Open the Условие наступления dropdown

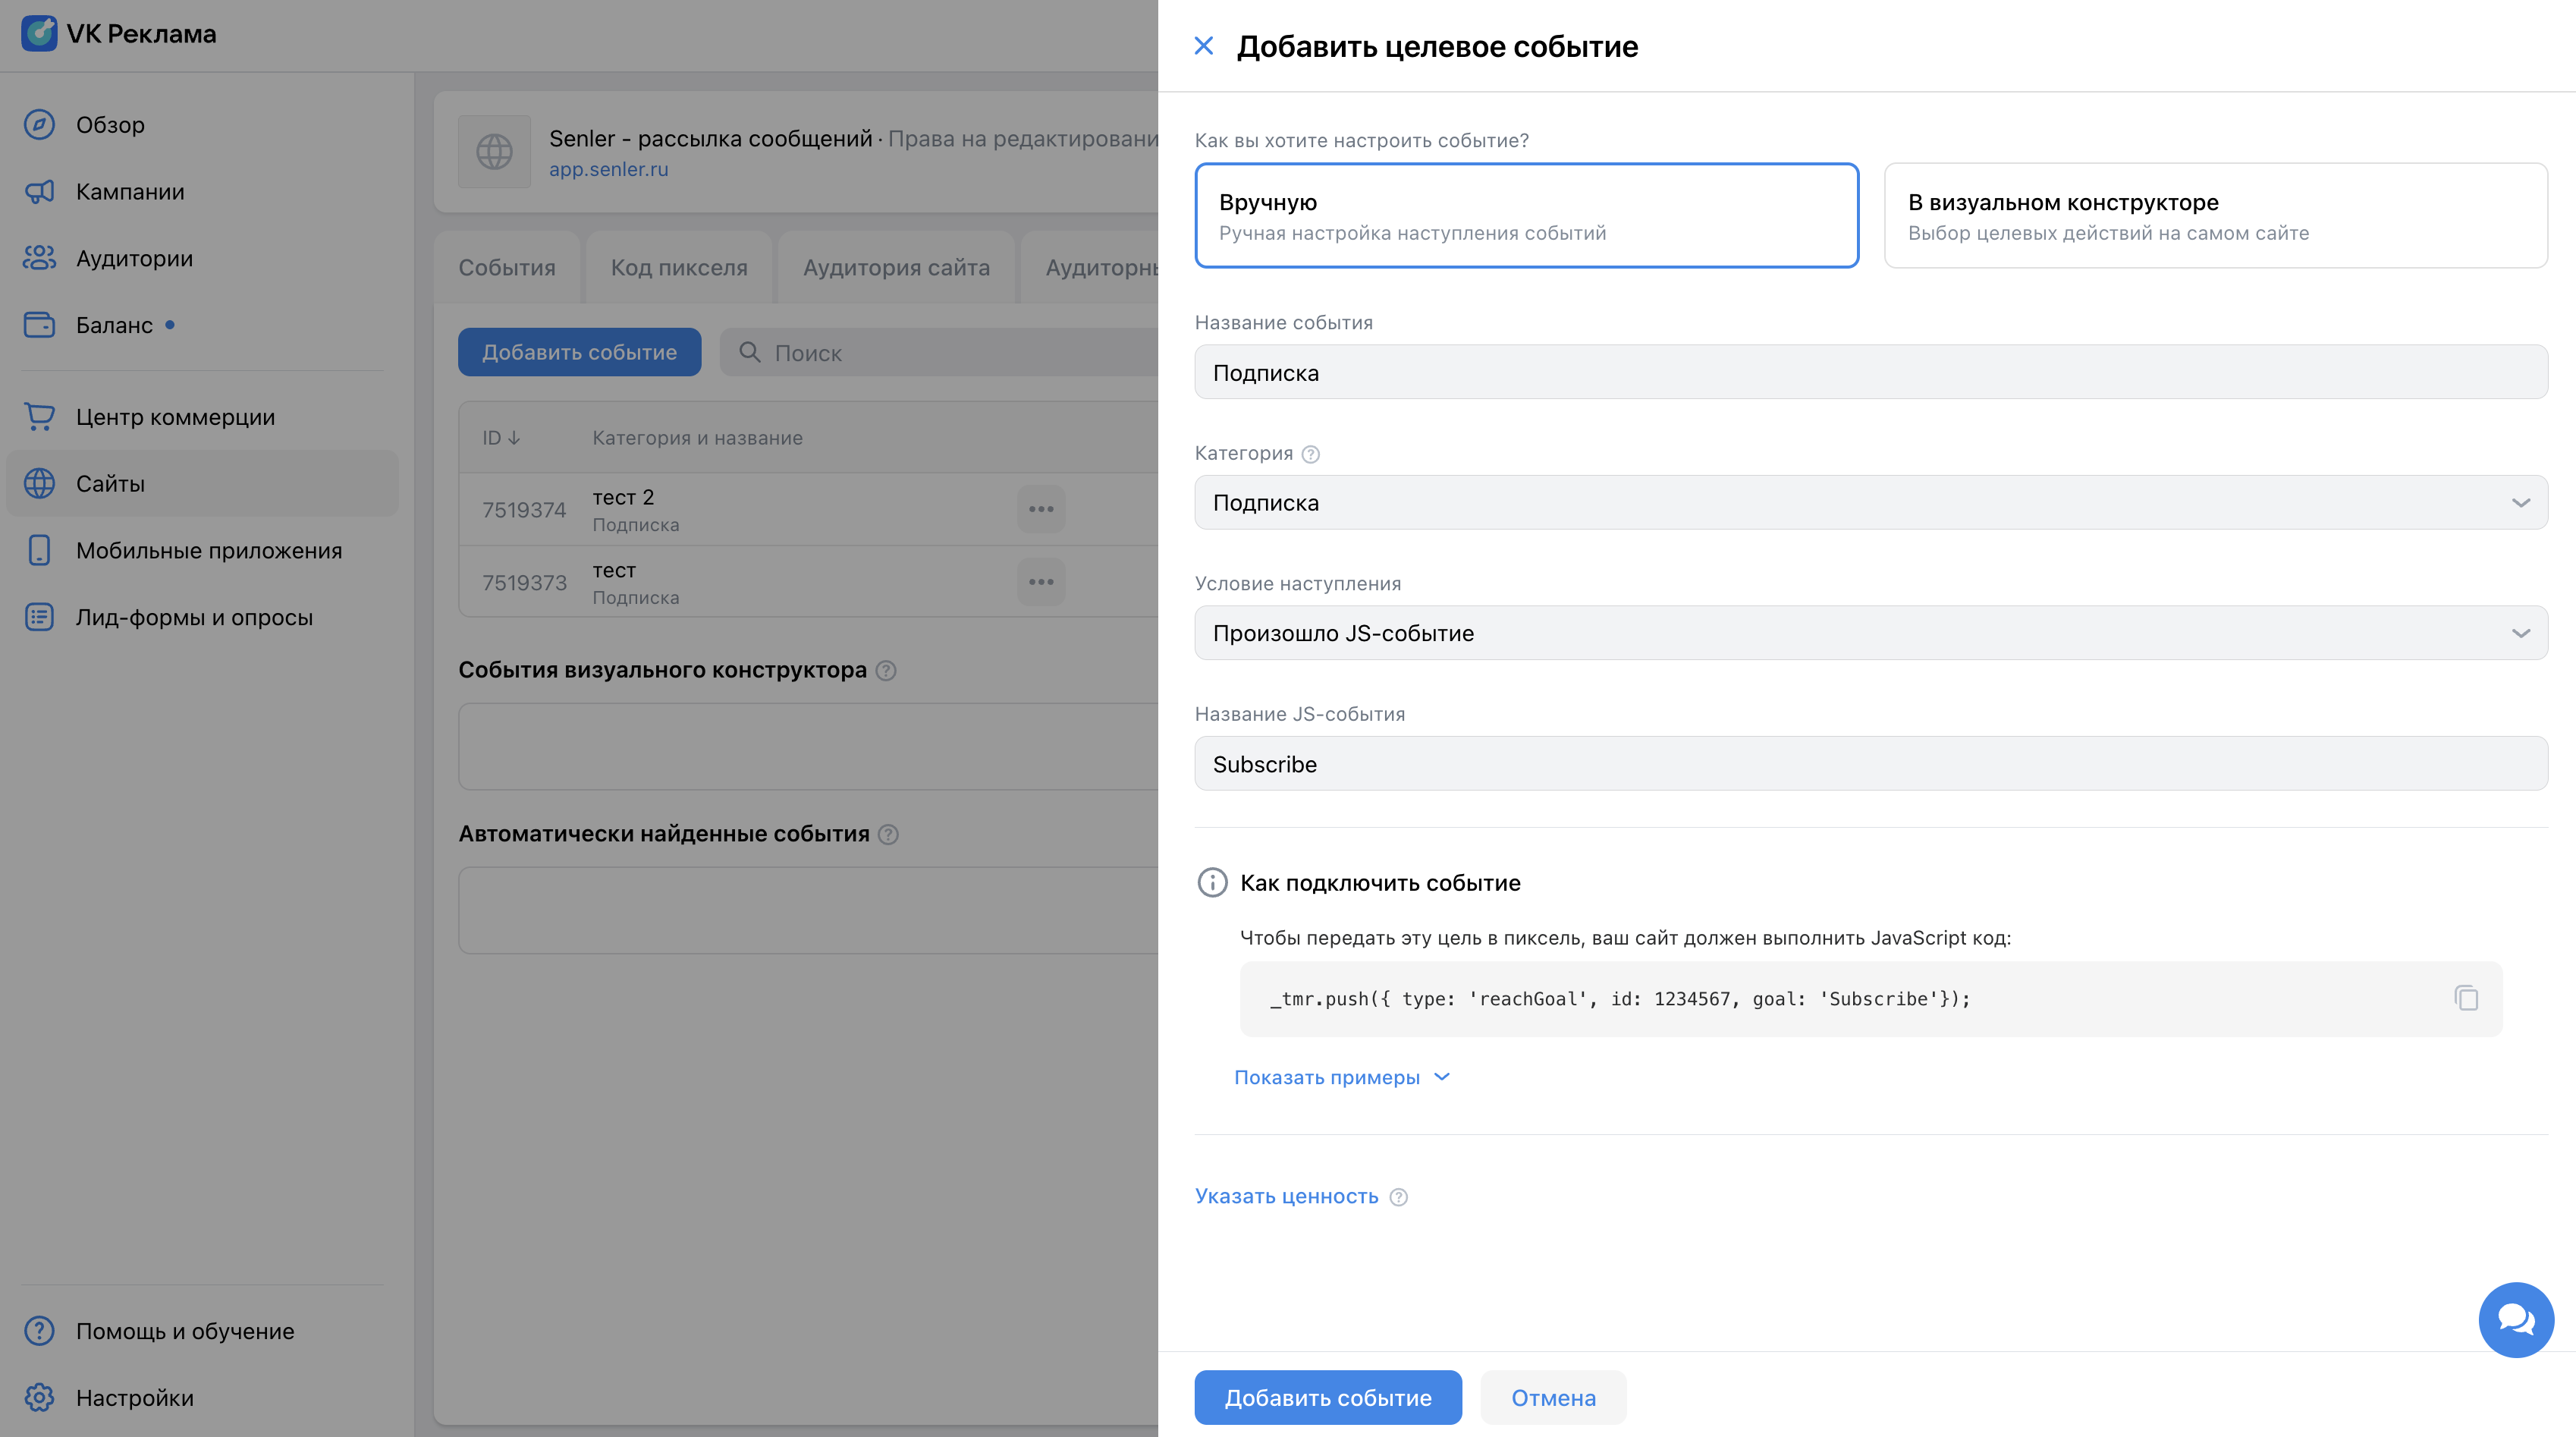click(1870, 633)
